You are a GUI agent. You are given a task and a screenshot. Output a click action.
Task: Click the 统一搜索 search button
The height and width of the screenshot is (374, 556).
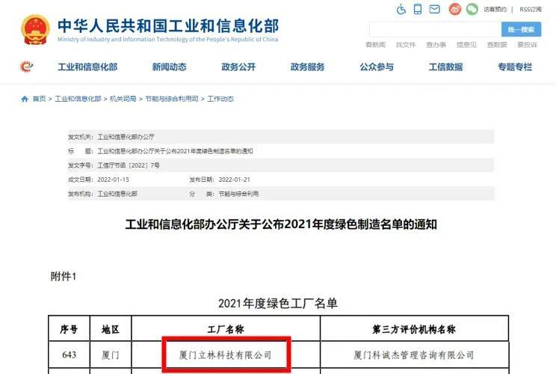(521, 29)
